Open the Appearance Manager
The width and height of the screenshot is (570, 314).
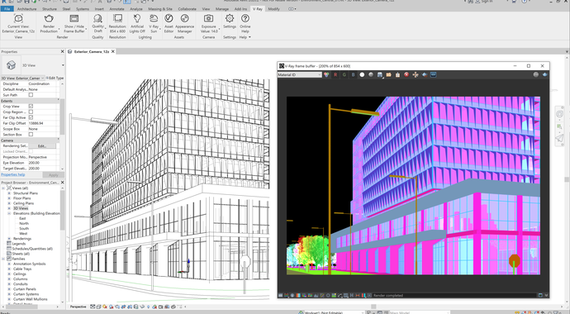click(185, 23)
